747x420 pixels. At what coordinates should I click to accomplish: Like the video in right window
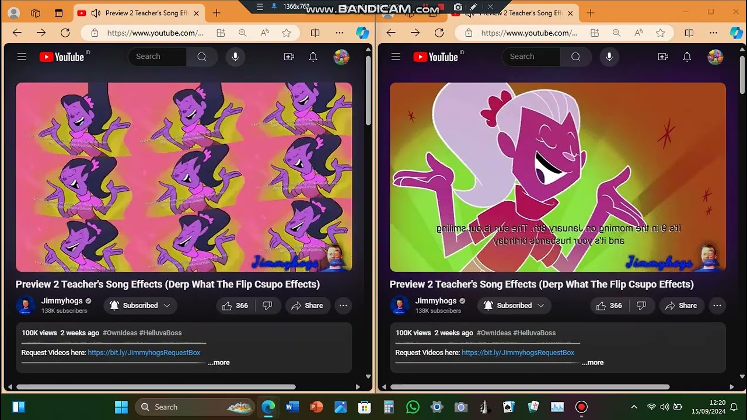609,306
